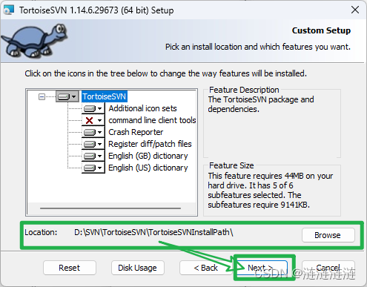This screenshot has width=367, height=287.
Task: Proceed with the Next button
Action: click(x=262, y=268)
